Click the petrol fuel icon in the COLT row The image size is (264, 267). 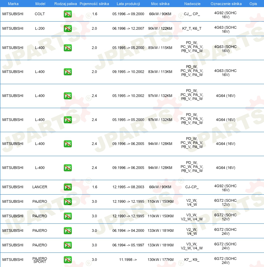coord(68,14)
